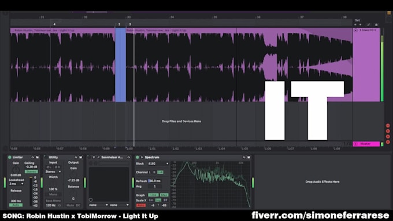The height and width of the screenshot is (221, 393).
Task: Open the Spectrum Block 8192 dropdown
Action: point(158,164)
